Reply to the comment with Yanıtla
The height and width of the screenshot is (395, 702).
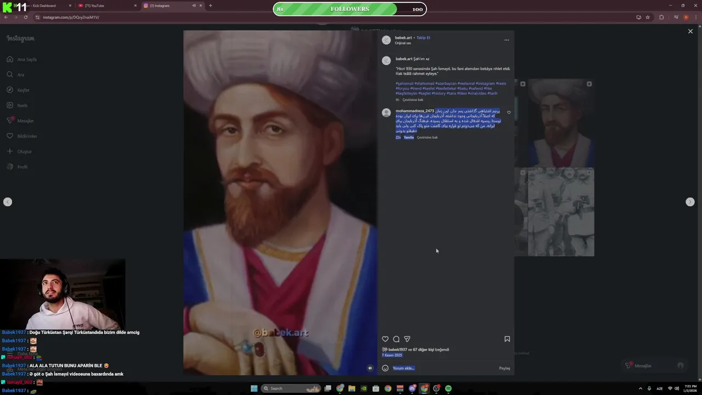point(409,137)
